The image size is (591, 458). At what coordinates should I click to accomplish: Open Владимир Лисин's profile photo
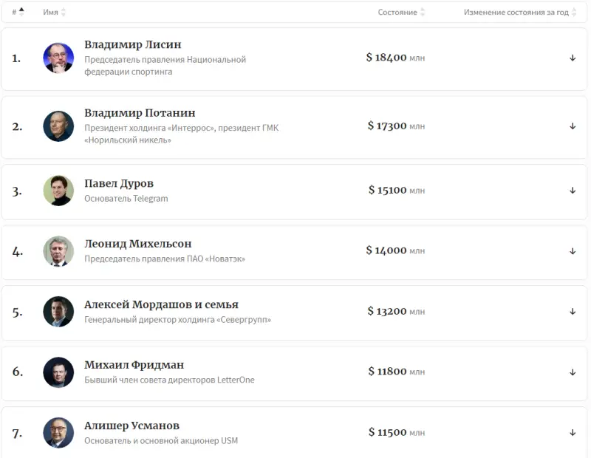coord(58,58)
